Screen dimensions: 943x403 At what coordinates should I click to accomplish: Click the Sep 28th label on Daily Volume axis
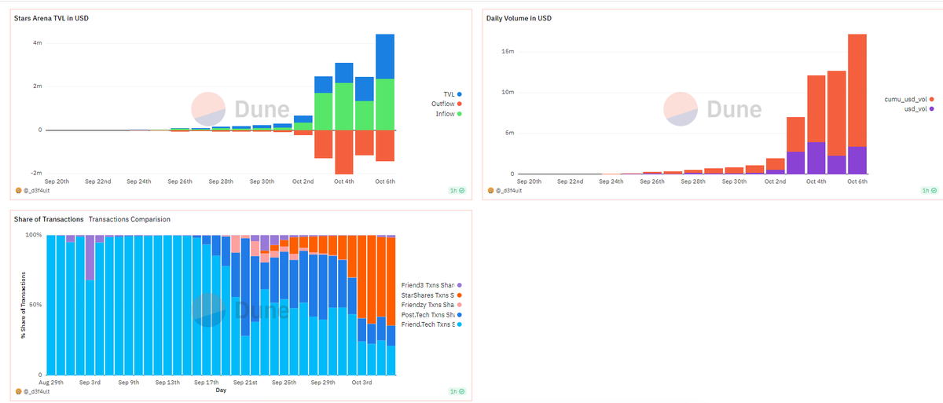[x=693, y=181]
